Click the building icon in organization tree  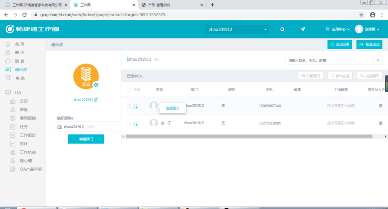pyautogui.click(x=59, y=127)
